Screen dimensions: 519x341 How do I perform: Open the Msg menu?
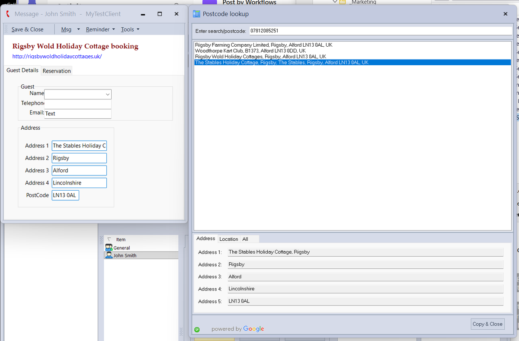pos(66,29)
